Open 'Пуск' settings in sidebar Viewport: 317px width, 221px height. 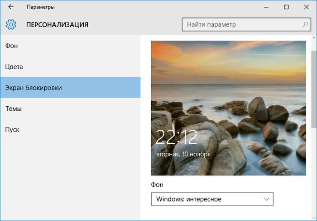point(12,130)
